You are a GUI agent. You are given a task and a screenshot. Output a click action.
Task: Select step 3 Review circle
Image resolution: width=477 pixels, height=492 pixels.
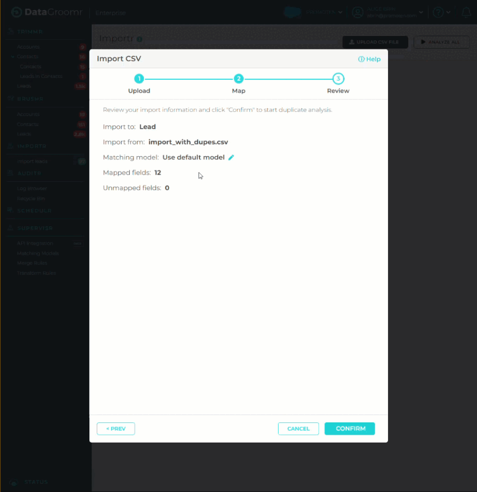click(338, 79)
